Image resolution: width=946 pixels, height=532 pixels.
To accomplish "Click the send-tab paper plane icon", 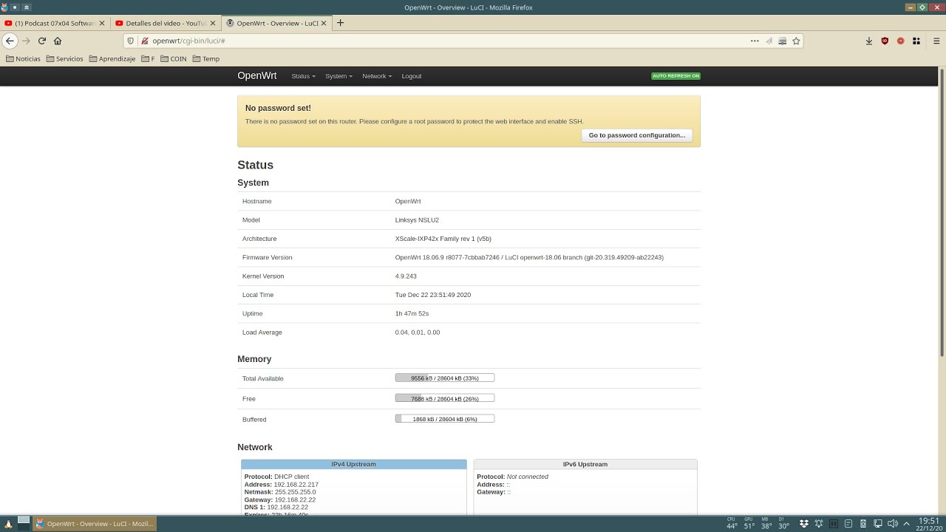I will pos(769,41).
